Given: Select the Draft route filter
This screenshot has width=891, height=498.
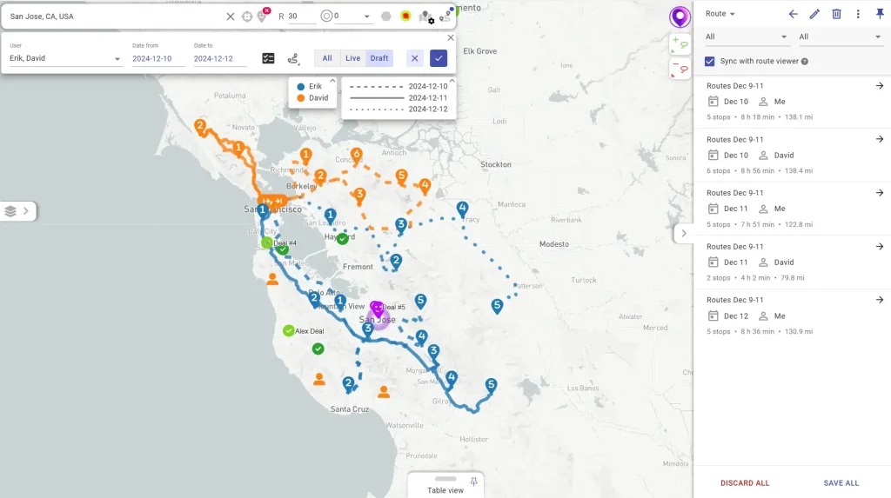Looking at the screenshot, I should [379, 58].
